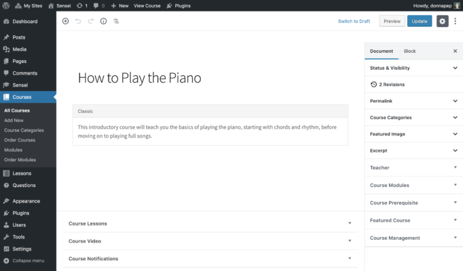Expand the Course Prerequisite panel
Viewport: 463px width, 271px height.
[x=413, y=203]
